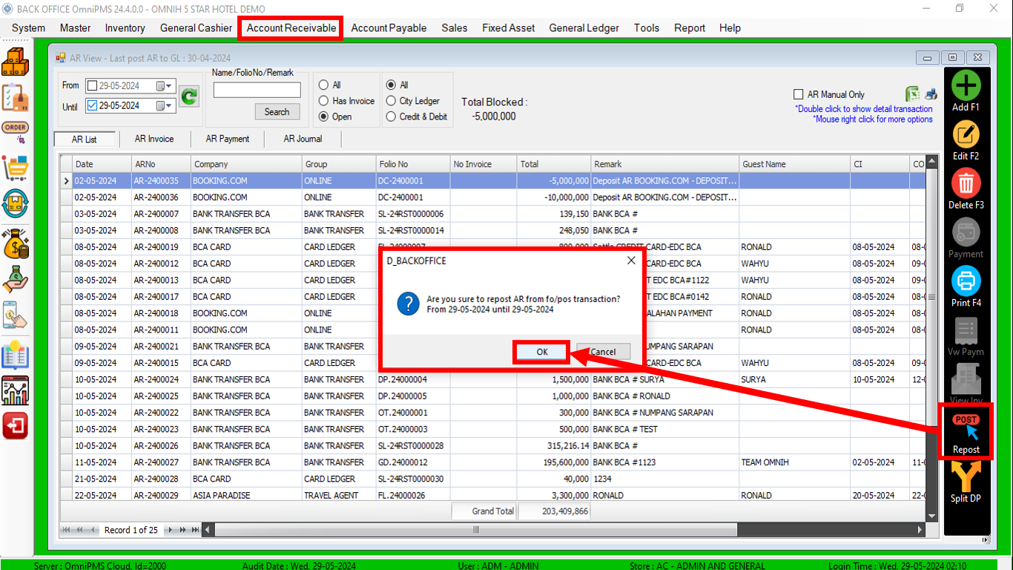Click the horizontal scrollbar thumb of the grid
The width and height of the screenshot is (1013, 570).
point(476,530)
